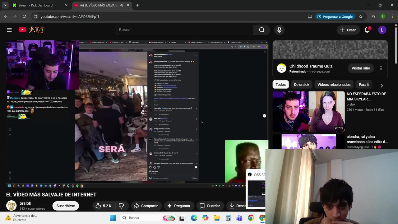Click the search magnifier button
The width and height of the screenshot is (398, 224).
pyautogui.click(x=262, y=30)
